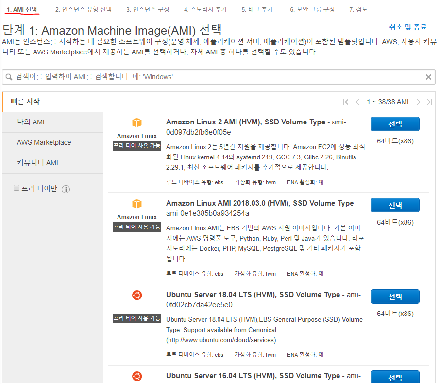
Task: Click the search magnifier icon
Action: tap(9, 77)
